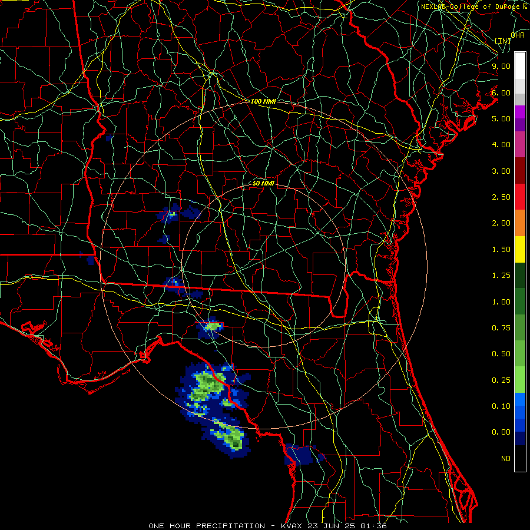Pick the black ND legend swatch
530x530 pixels.
(520, 458)
